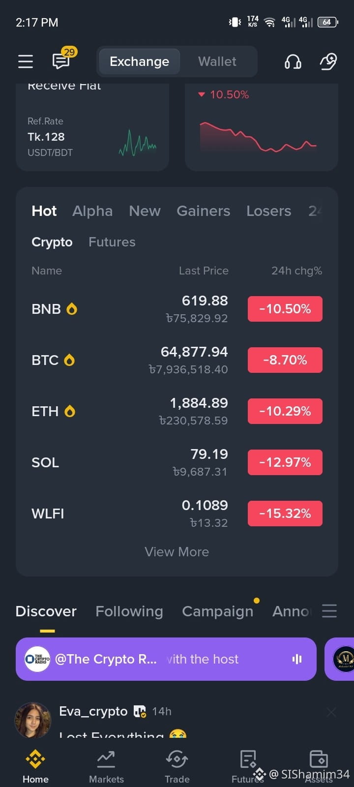This screenshot has height=787, width=354.
Task: Open the hamburger menu icon
Action: point(25,61)
